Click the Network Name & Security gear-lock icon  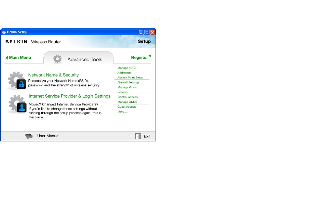(17, 80)
